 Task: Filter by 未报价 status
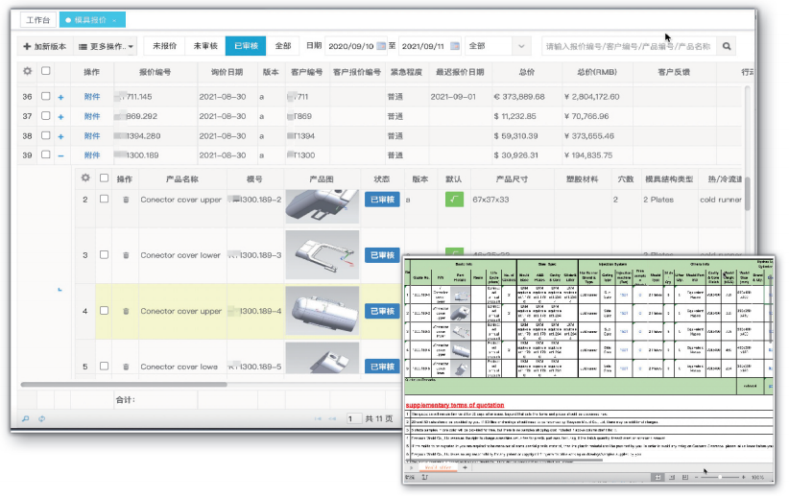(x=164, y=46)
